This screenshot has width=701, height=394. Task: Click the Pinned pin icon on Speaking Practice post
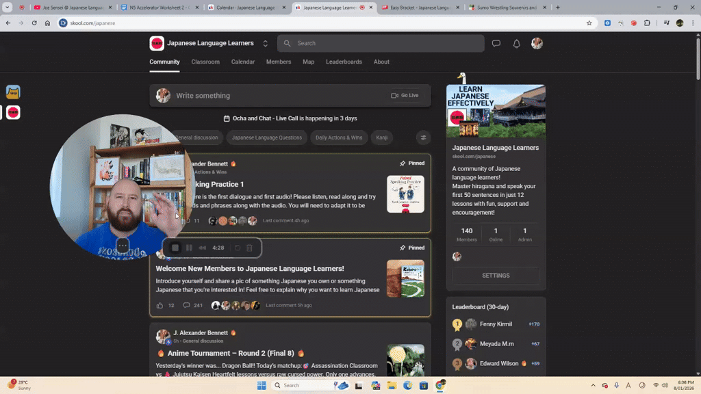[x=403, y=163]
